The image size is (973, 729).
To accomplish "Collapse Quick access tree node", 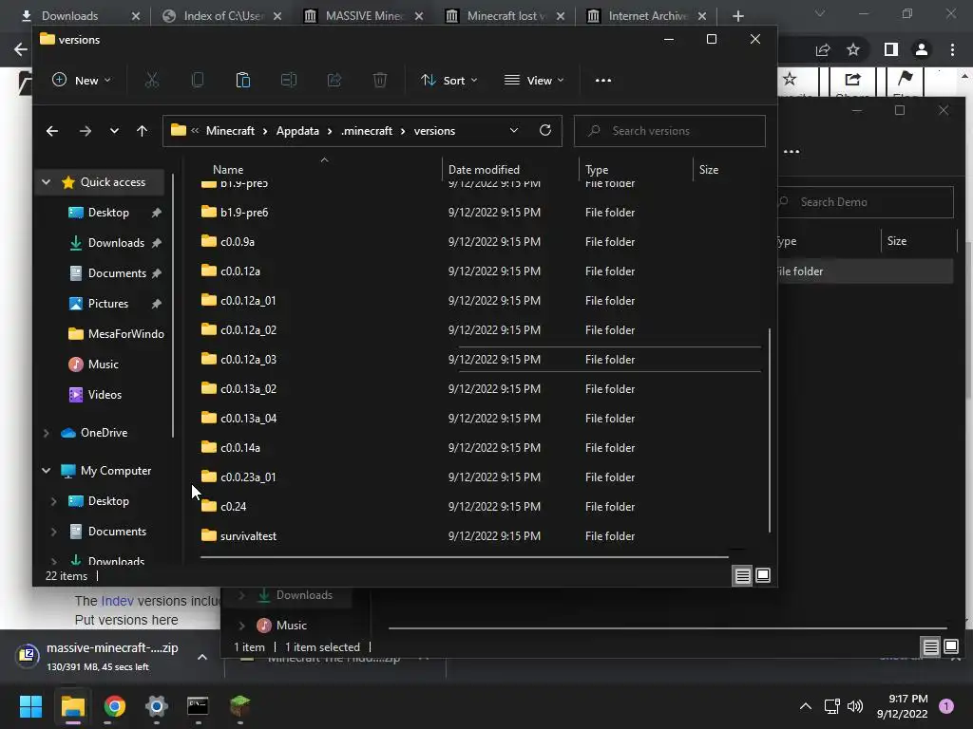I will [46, 182].
